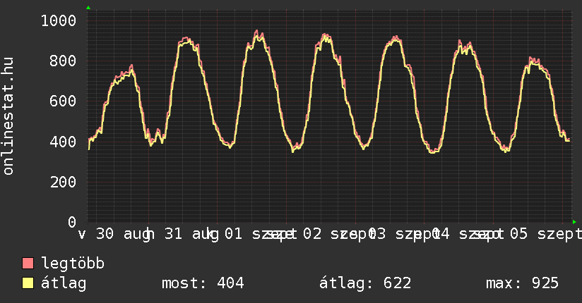This screenshot has width=582, height=303.
Task: Click the 800 y-axis label
Action: coord(63,61)
